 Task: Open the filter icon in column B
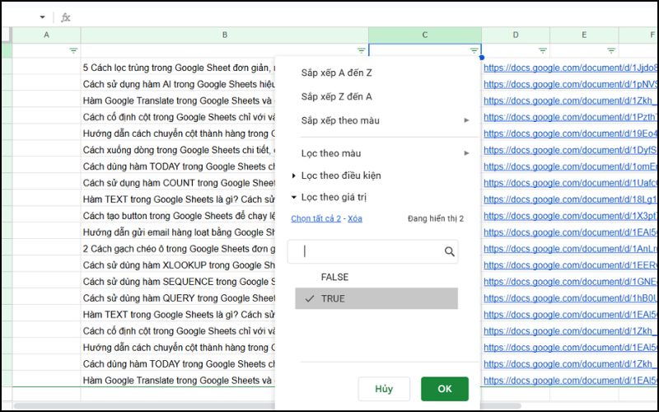(361, 51)
